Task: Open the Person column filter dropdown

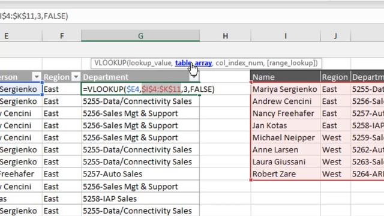Action: click(x=36, y=77)
